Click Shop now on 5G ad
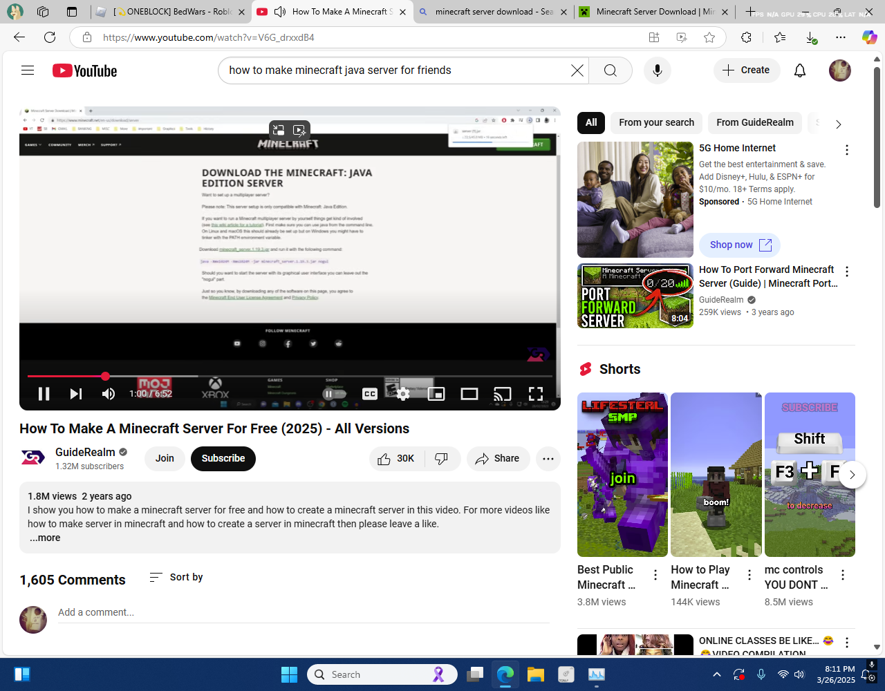This screenshot has width=885, height=691. 740,245
